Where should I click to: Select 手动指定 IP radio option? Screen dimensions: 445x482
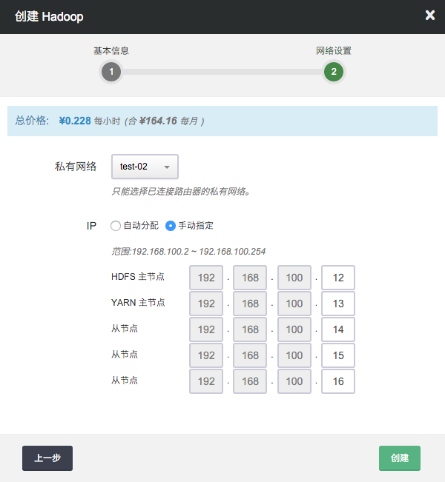tap(171, 226)
